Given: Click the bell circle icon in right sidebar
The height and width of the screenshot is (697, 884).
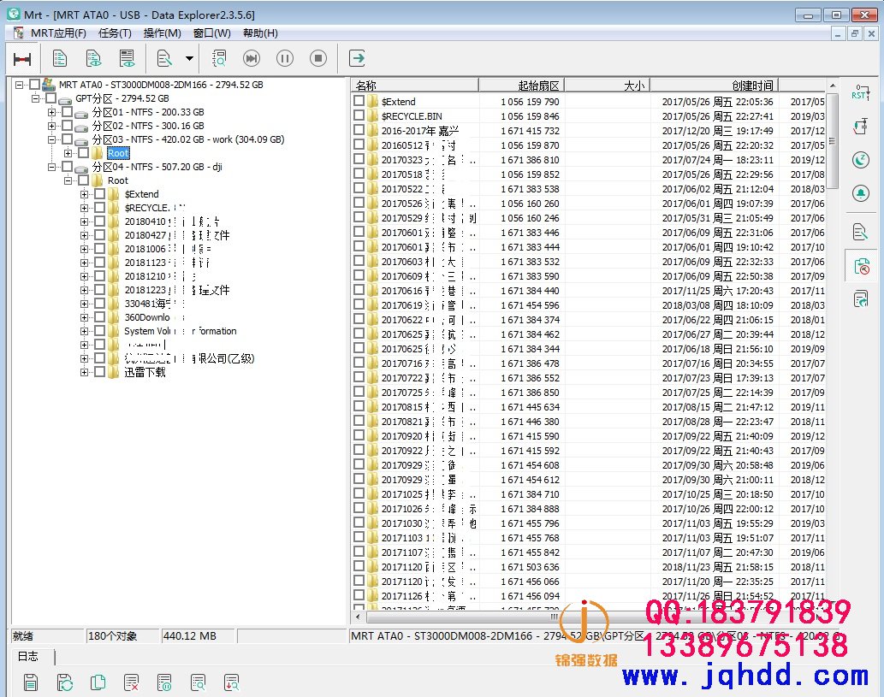Looking at the screenshot, I should pyautogui.click(x=860, y=193).
